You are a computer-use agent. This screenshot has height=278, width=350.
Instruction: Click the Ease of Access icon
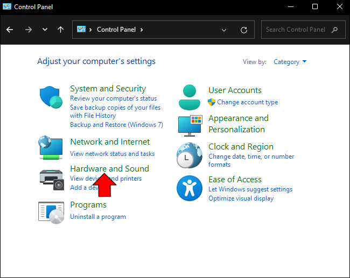point(190,188)
